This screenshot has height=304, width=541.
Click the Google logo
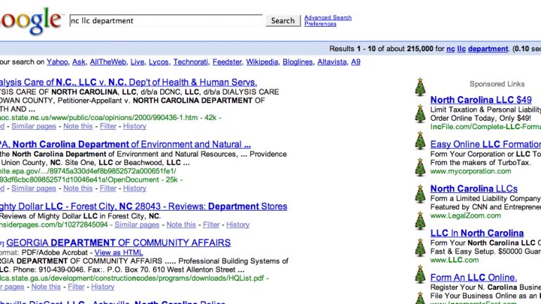pyautogui.click(x=30, y=20)
